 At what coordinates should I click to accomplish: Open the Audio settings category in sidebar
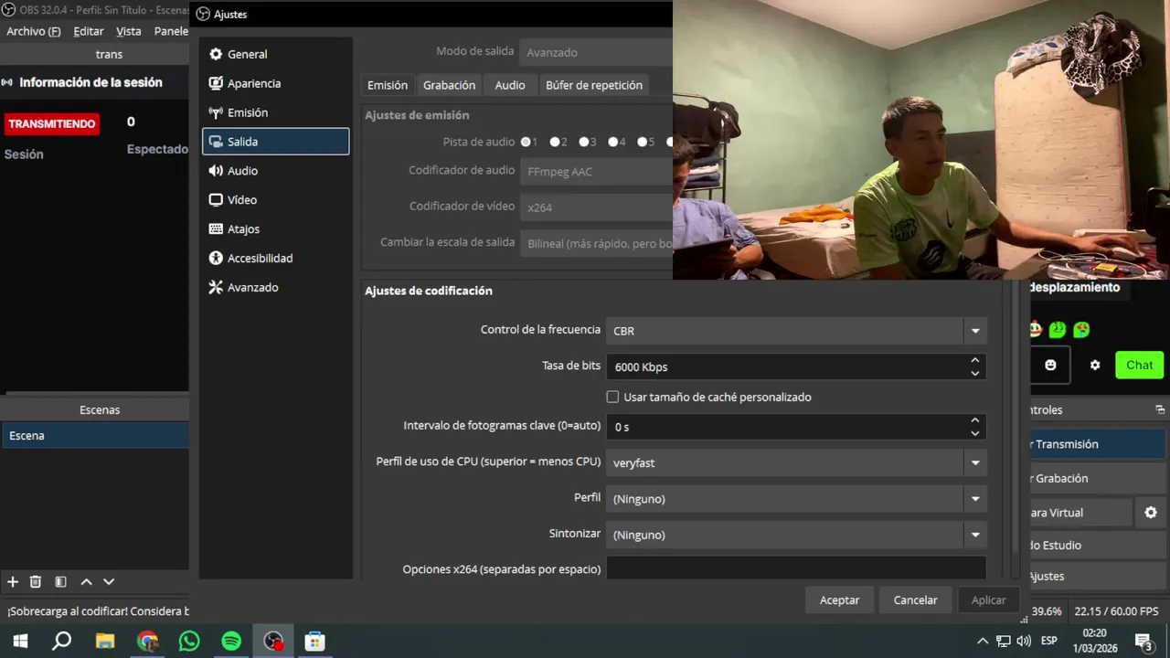click(275, 171)
